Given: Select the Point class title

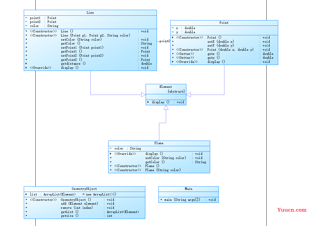Looking at the screenshot, I should pyautogui.click(x=224, y=23).
